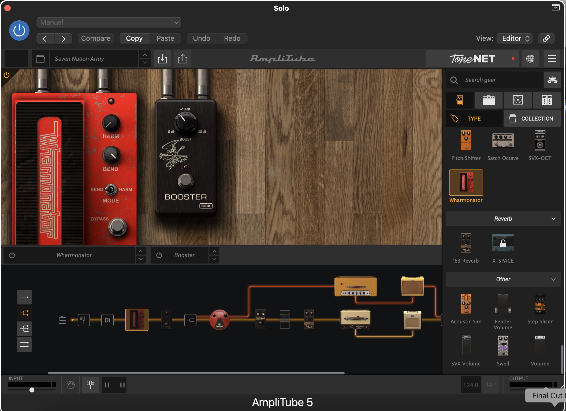The width and height of the screenshot is (566, 411).
Task: Select the cabinet speaker gear category tab
Action: [x=518, y=100]
